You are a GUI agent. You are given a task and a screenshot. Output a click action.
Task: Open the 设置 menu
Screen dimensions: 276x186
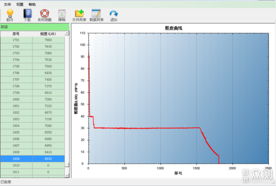tap(20, 4)
